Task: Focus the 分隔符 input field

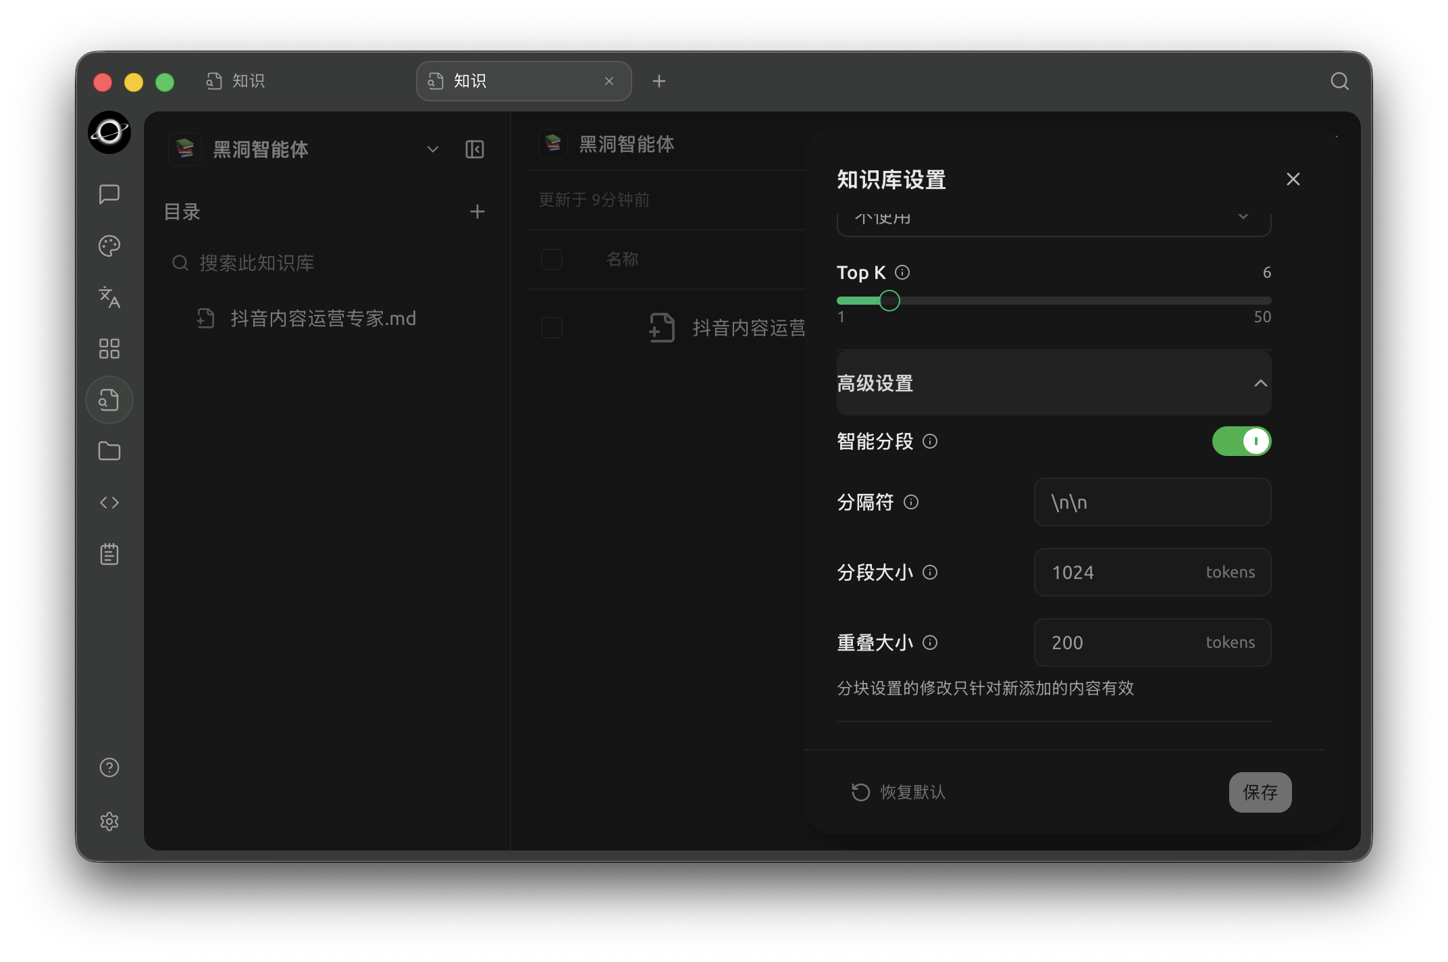Action: click(1152, 502)
